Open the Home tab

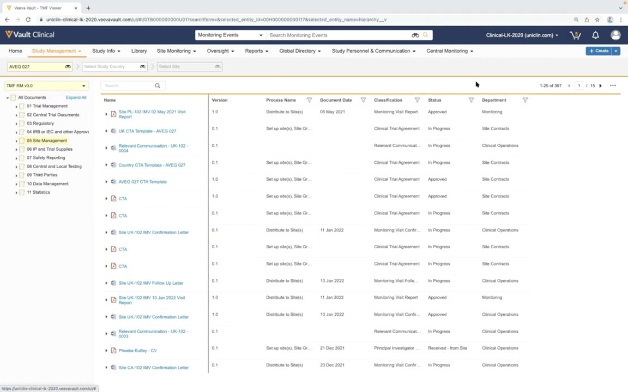15,51
